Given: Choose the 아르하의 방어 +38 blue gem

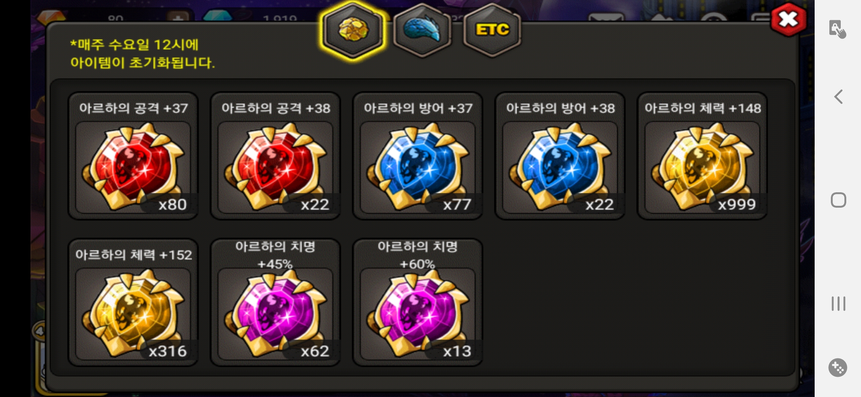Looking at the screenshot, I should pos(560,156).
